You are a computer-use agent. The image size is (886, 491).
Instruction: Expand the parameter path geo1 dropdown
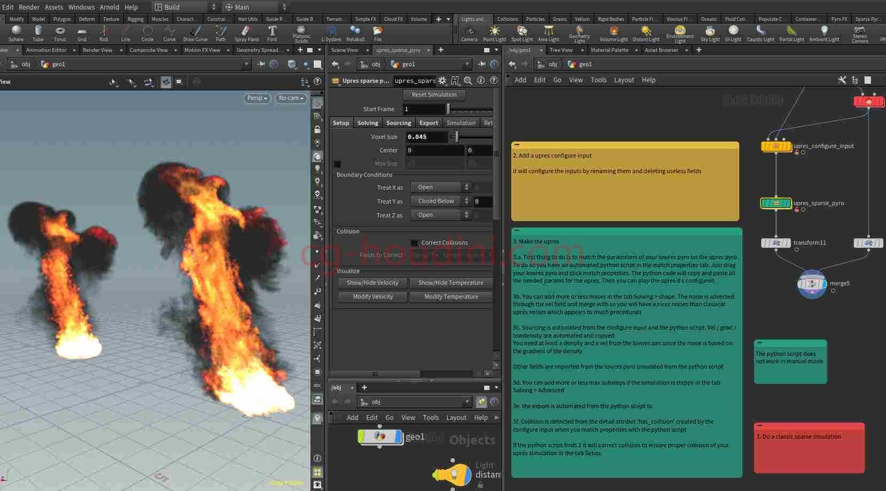[467, 64]
